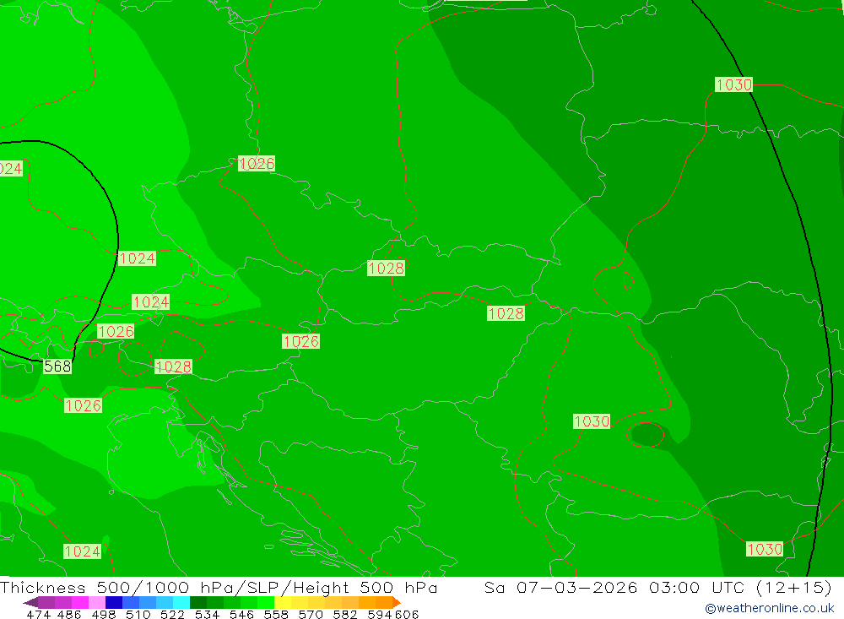Pick the light pink swatch above legend value 498

(97, 602)
